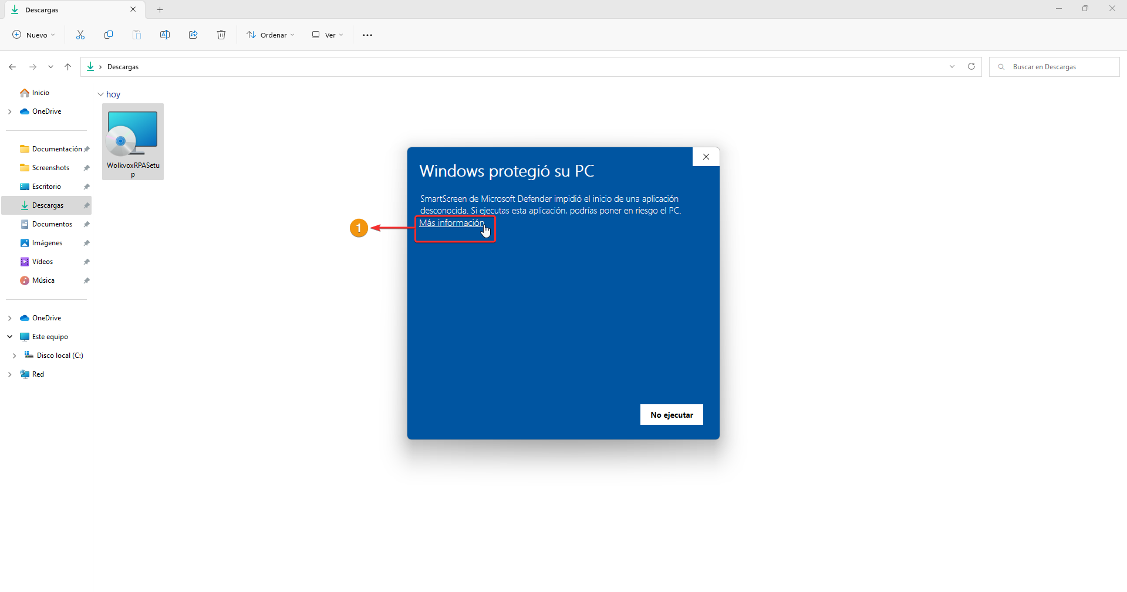Click the Copy icon in toolbar
Image resolution: width=1127 pixels, height=592 pixels.
(x=109, y=35)
